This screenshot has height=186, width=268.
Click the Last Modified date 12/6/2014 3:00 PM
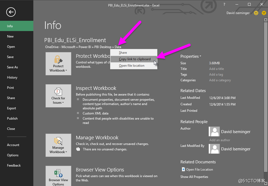[x=222, y=98]
